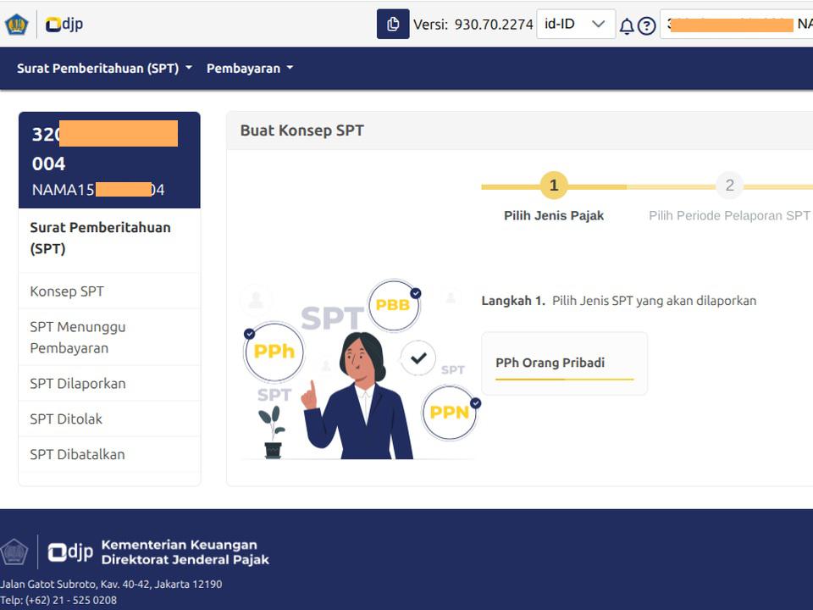Open SPT Menunggu Pembayaran in sidebar
The width and height of the screenshot is (813, 610).
(109, 337)
